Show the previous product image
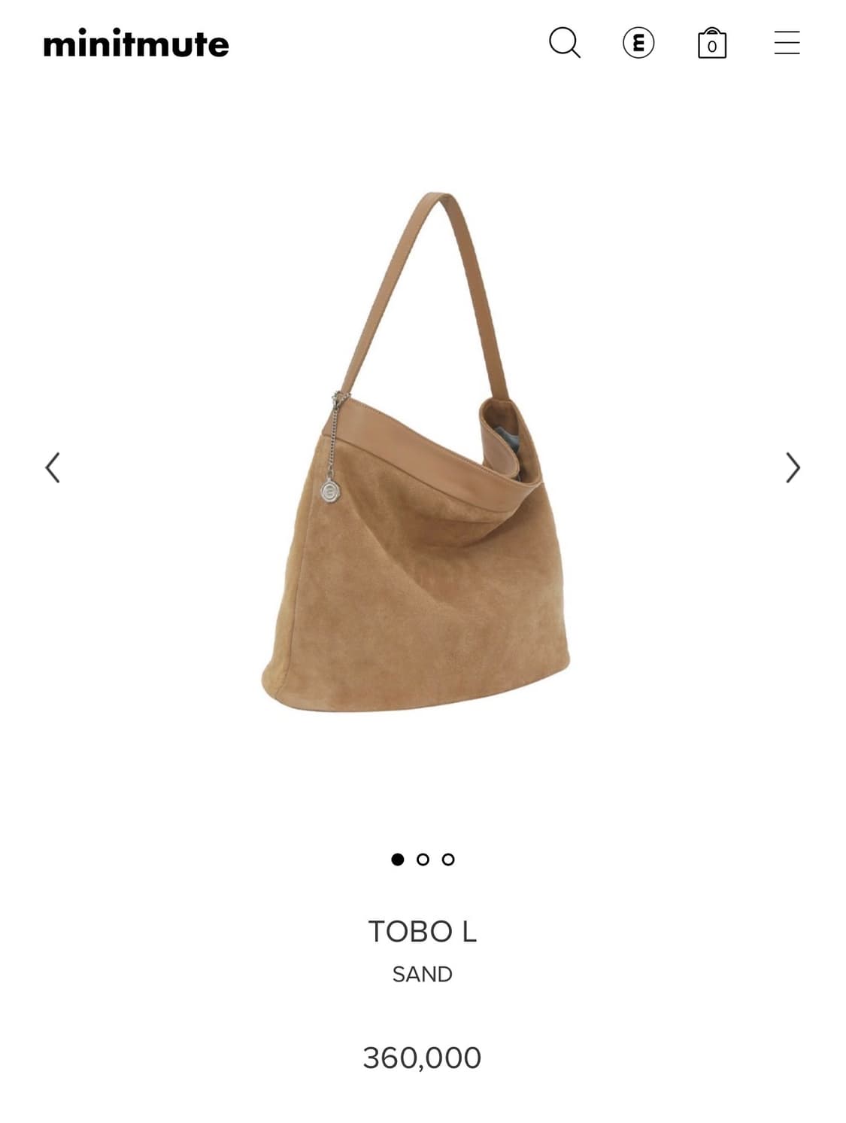Image resolution: width=846 pixels, height=1123 pixels. pos(53,467)
